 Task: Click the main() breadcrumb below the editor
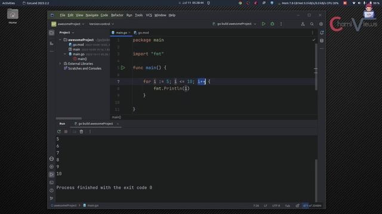[x=116, y=117]
